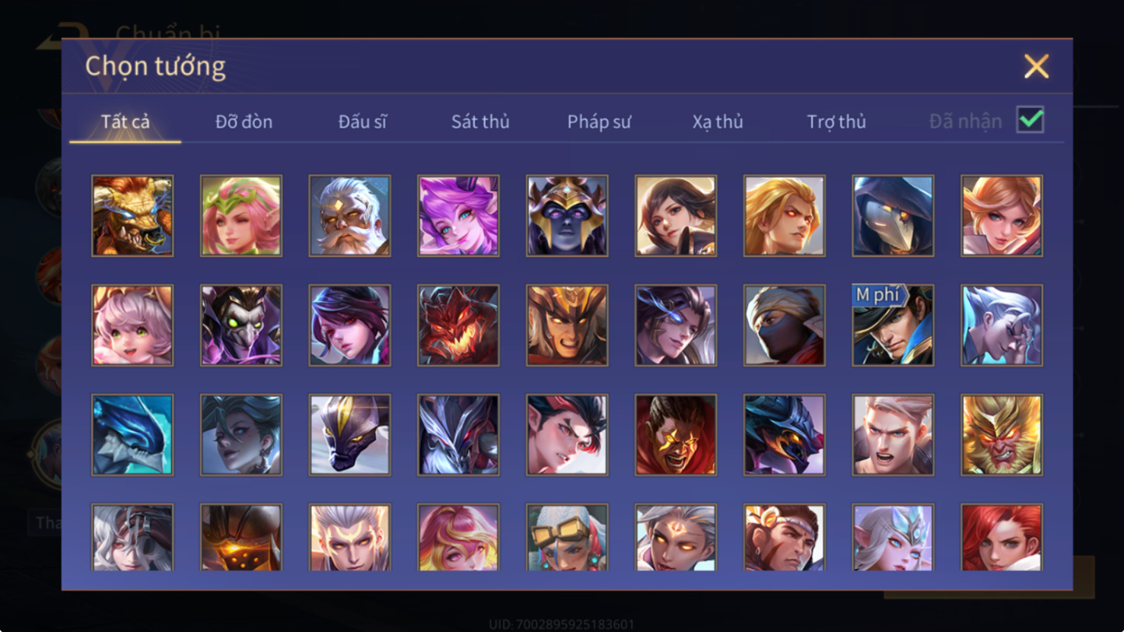Toggle the 'Đã nhận' checkbox
The width and height of the screenshot is (1124, 632).
point(1030,120)
